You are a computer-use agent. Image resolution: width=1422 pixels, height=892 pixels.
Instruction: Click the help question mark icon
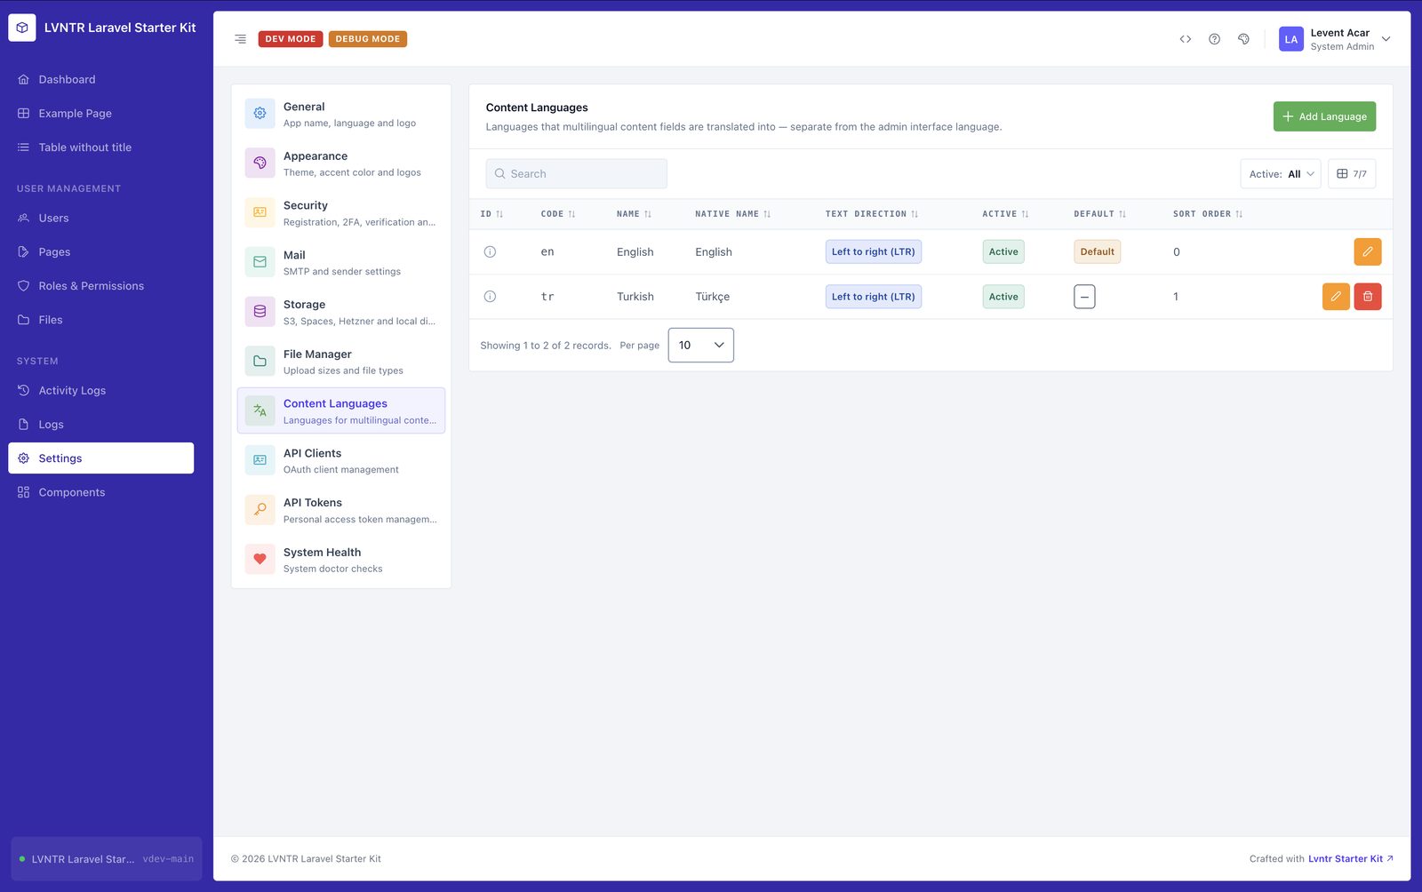(1214, 39)
